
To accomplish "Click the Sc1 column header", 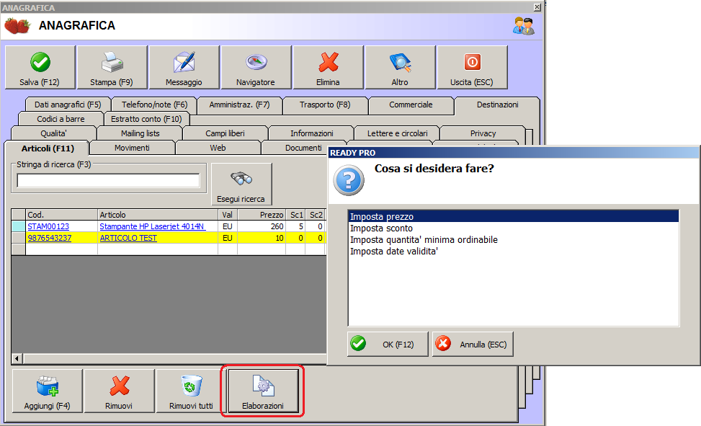I will point(295,215).
